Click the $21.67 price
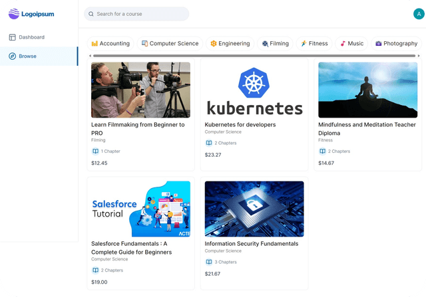This screenshot has width=426, height=297. (x=213, y=274)
